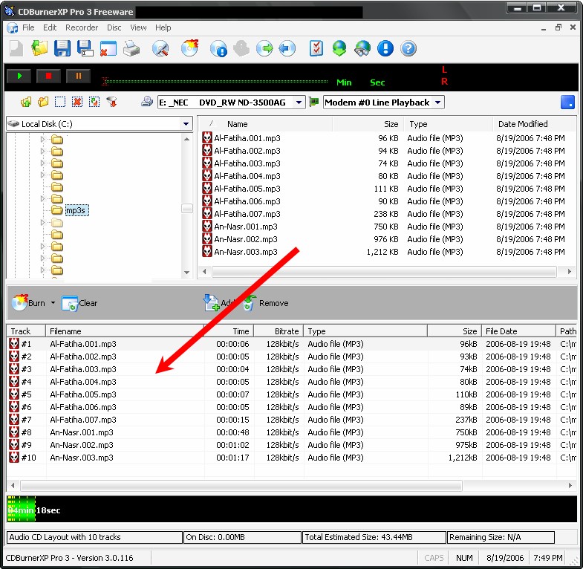
Task: Click the disc with blue left arrow icon
Action: [287, 48]
